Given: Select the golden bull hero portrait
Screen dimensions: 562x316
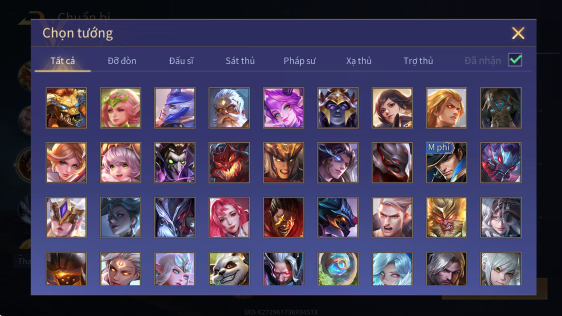Looking at the screenshot, I should 66,108.
